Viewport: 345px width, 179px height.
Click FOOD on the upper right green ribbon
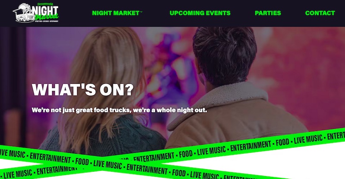point(282,143)
